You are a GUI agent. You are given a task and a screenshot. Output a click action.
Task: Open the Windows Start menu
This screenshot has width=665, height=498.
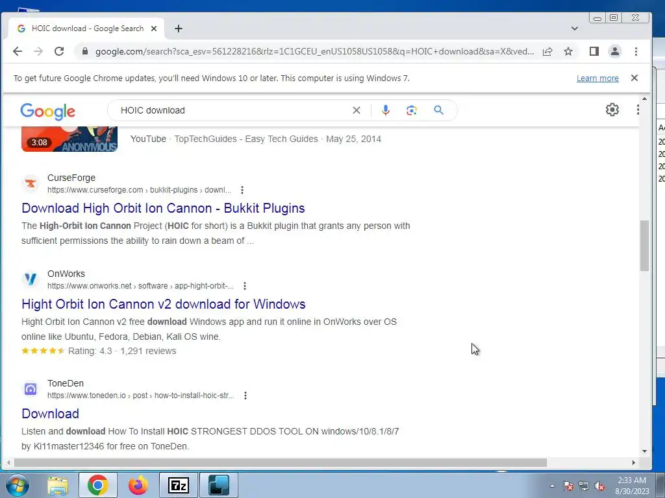click(x=17, y=485)
